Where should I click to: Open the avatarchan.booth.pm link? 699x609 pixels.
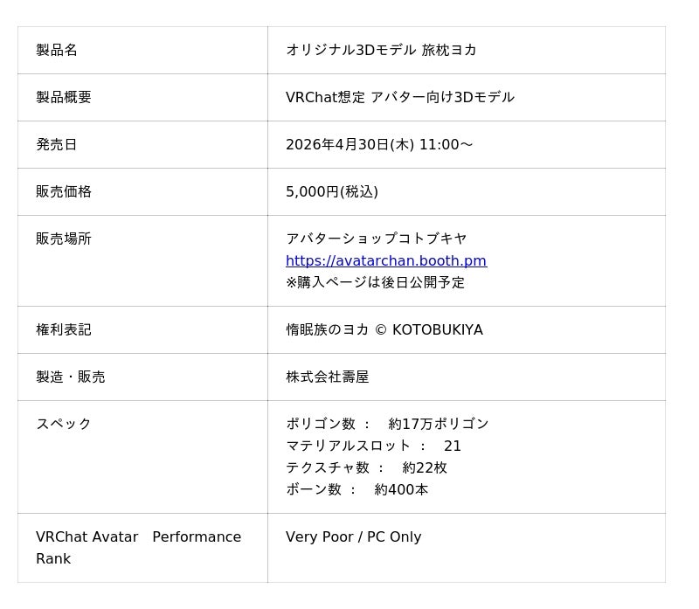pos(385,260)
